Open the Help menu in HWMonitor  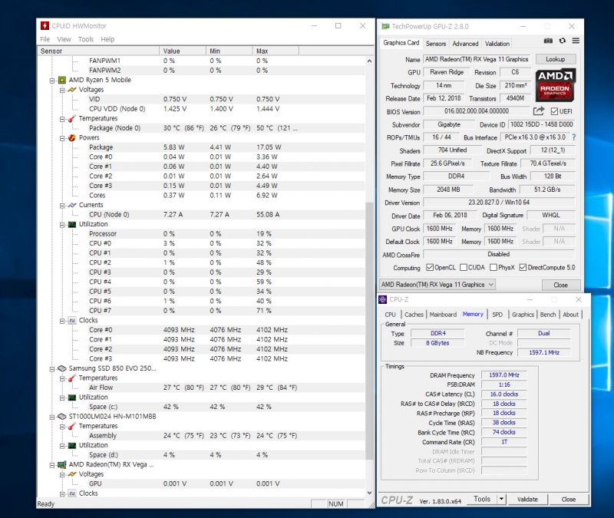click(x=107, y=39)
